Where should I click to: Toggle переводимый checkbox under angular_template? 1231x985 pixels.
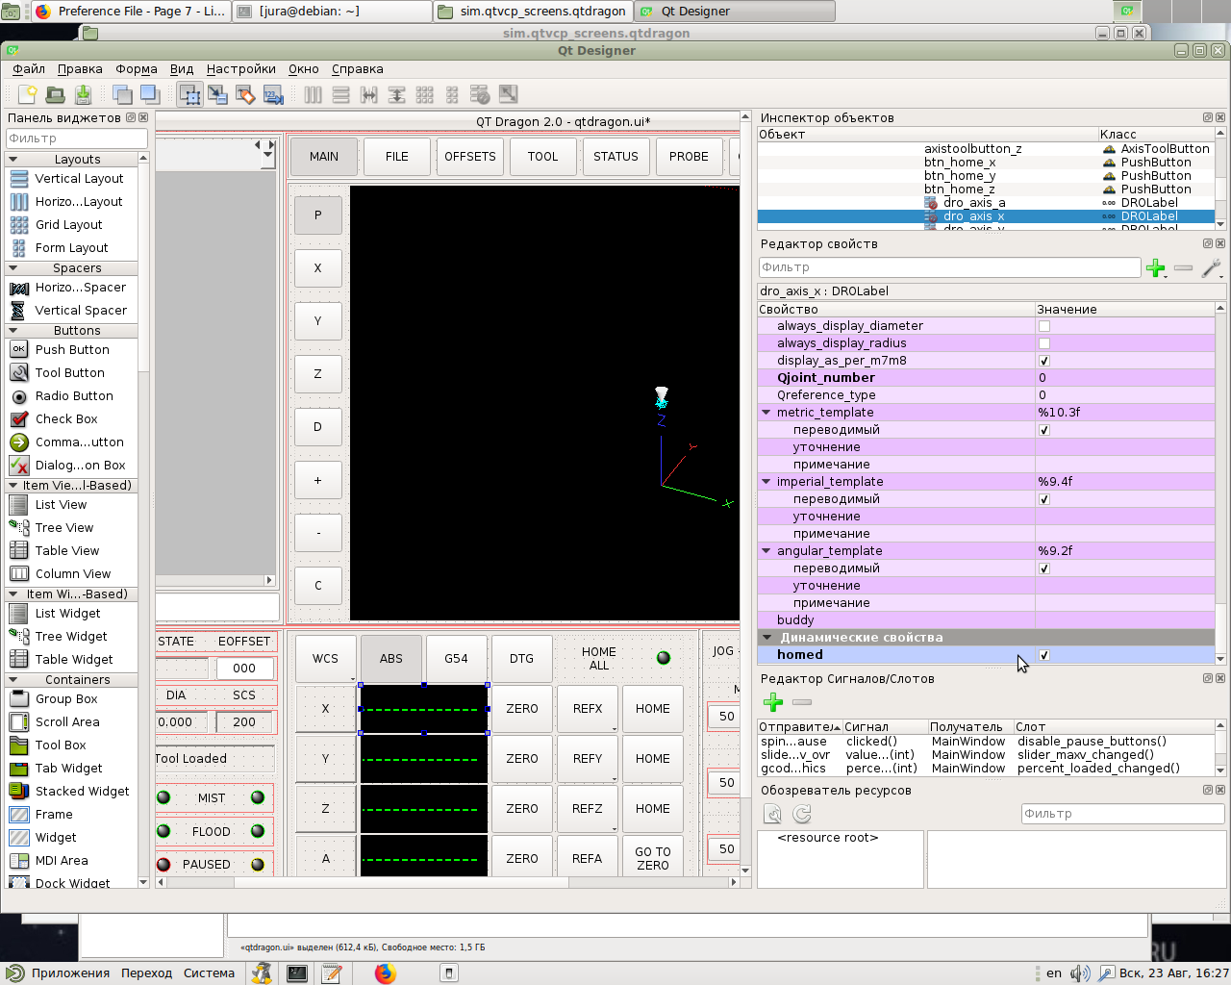click(1043, 568)
